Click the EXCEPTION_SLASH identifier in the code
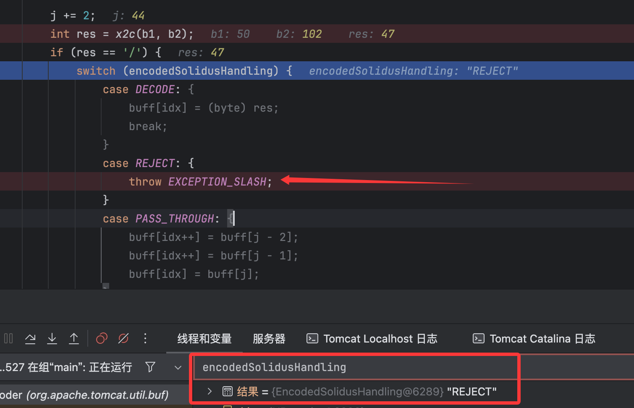 (217, 182)
